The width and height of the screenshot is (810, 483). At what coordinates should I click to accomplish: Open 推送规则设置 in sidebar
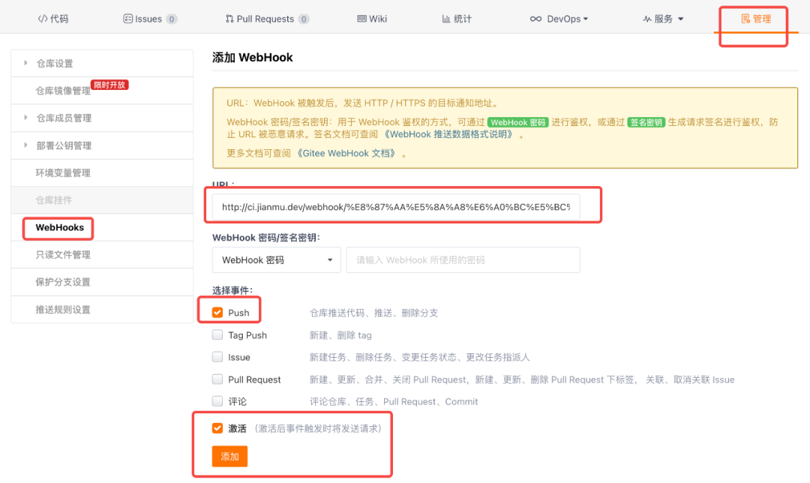(63, 310)
